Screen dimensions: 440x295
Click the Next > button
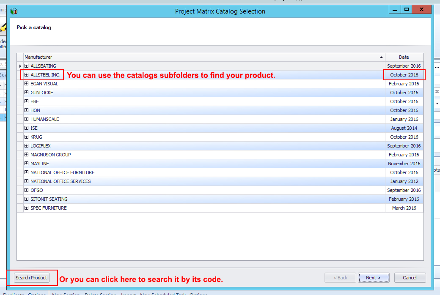(374, 278)
